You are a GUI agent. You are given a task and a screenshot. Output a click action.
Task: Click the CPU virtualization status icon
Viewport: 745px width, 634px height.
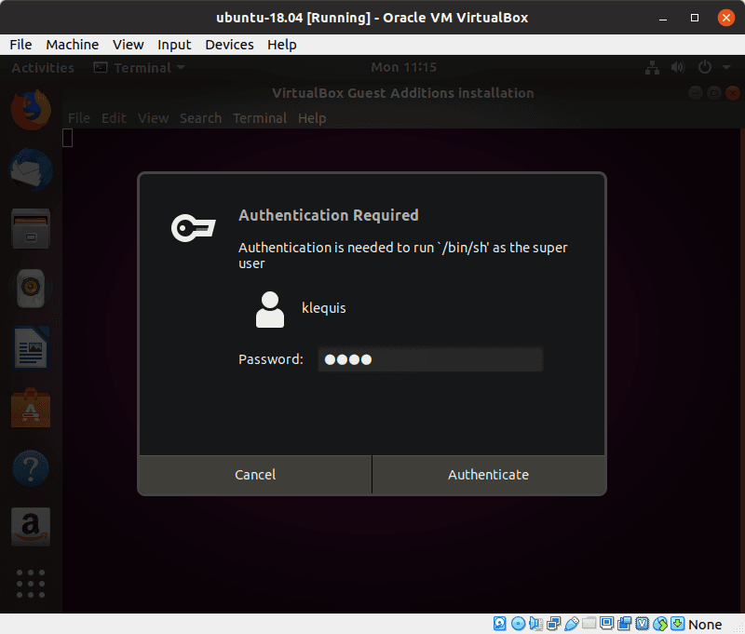point(643,624)
